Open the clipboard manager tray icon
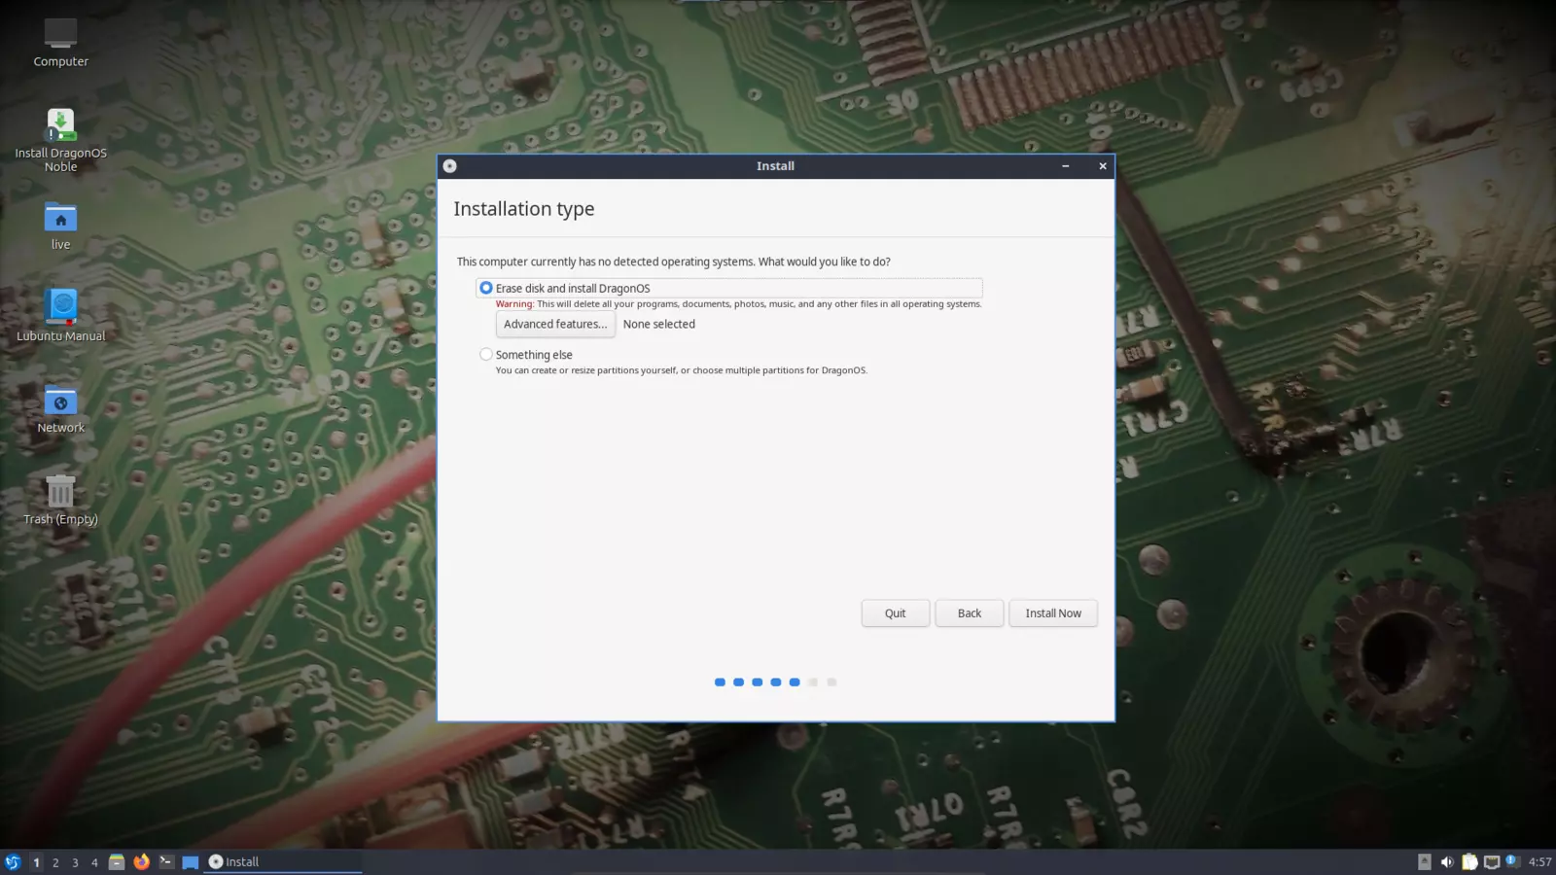The height and width of the screenshot is (875, 1556). pyautogui.click(x=1469, y=862)
